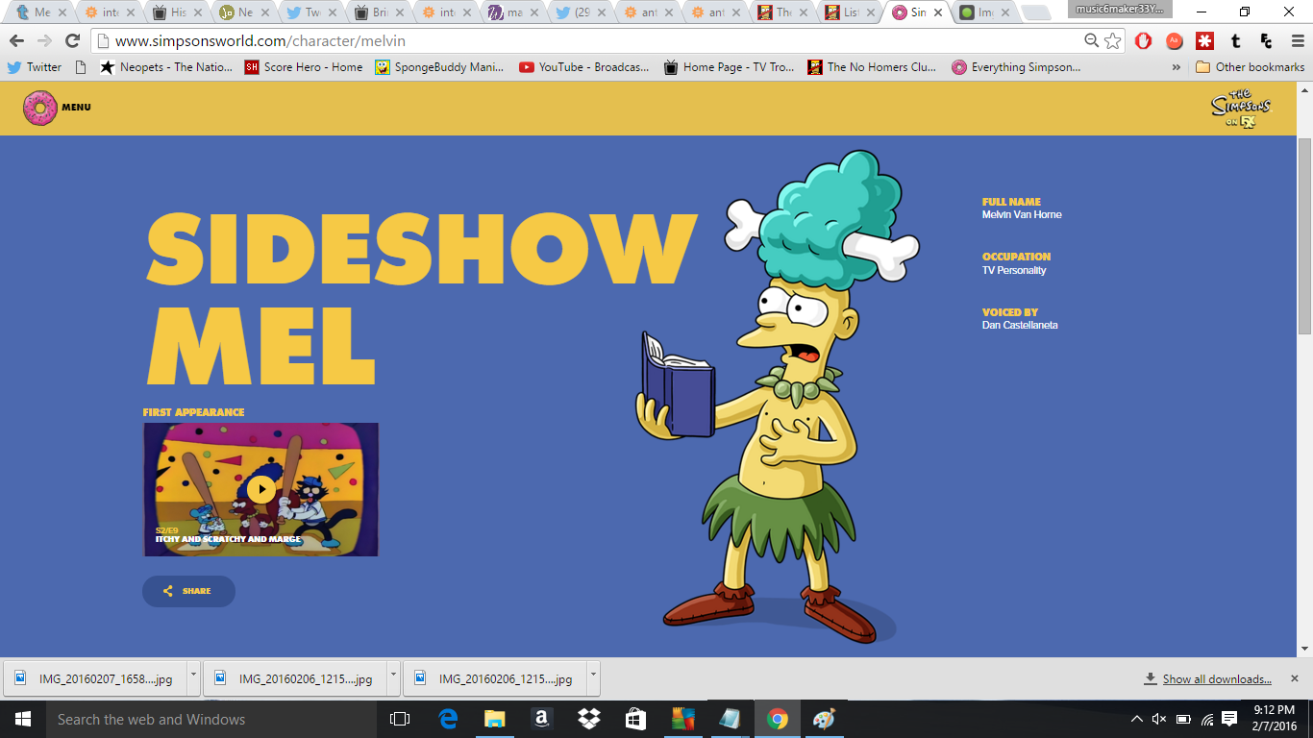Viewport: 1313px width, 738px height.
Task: Open Microsoft Edge from the taskbar
Action: pyautogui.click(x=448, y=719)
